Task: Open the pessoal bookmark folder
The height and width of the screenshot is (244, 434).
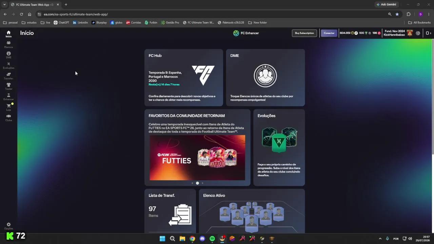Action: coord(10,22)
